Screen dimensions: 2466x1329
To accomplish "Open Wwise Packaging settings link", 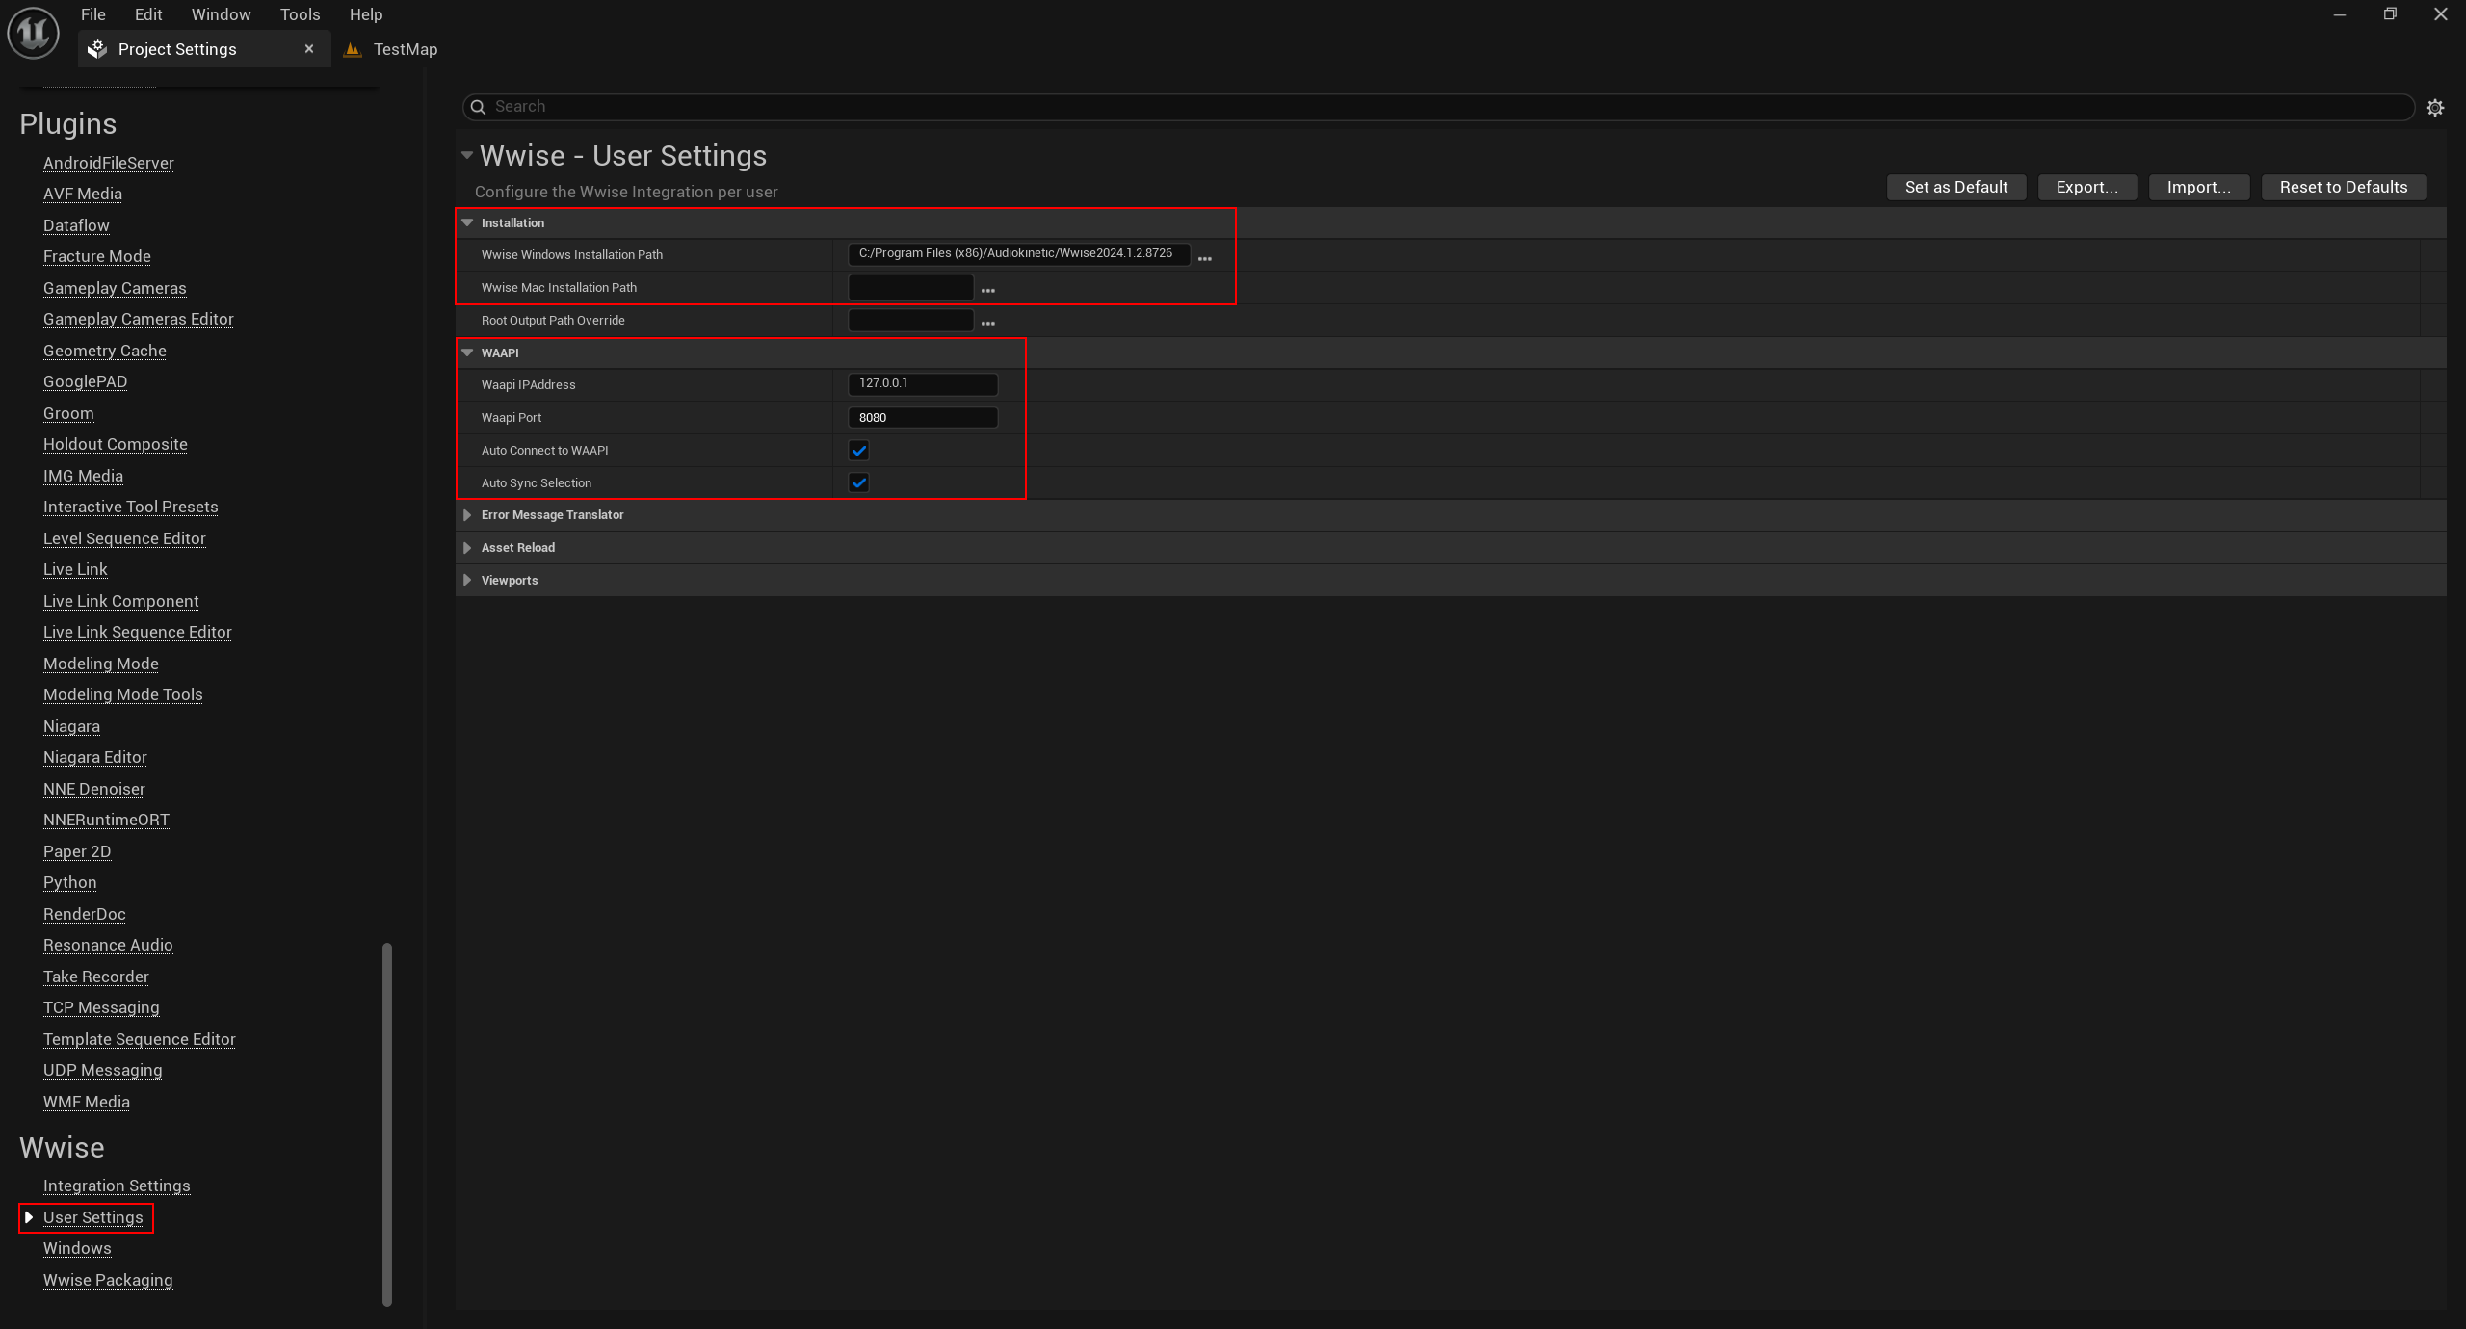I will (108, 1280).
